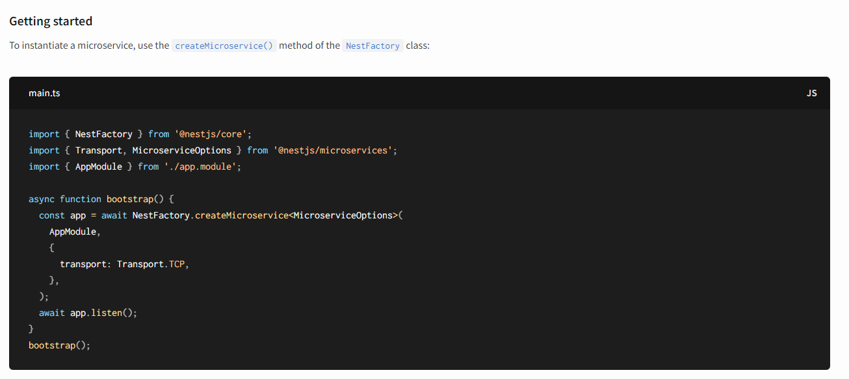The height and width of the screenshot is (379, 849).
Task: Click the createMicroservice() inline code
Action: click(224, 46)
